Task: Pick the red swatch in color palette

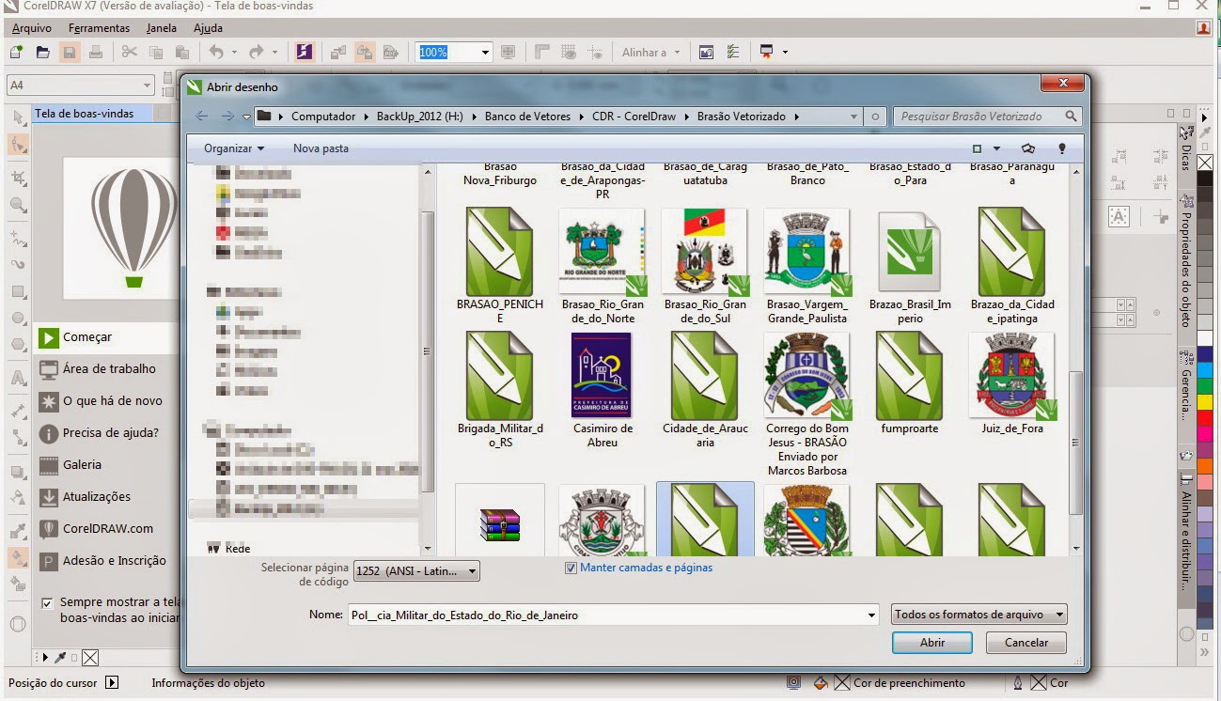Action: tap(1204, 418)
